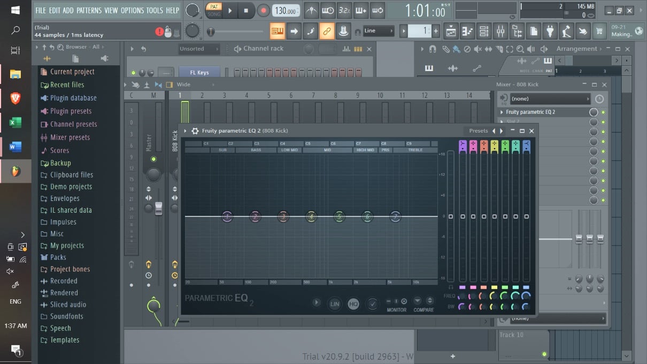
Task: Open the FILE menu
Action: pyautogui.click(x=41, y=10)
